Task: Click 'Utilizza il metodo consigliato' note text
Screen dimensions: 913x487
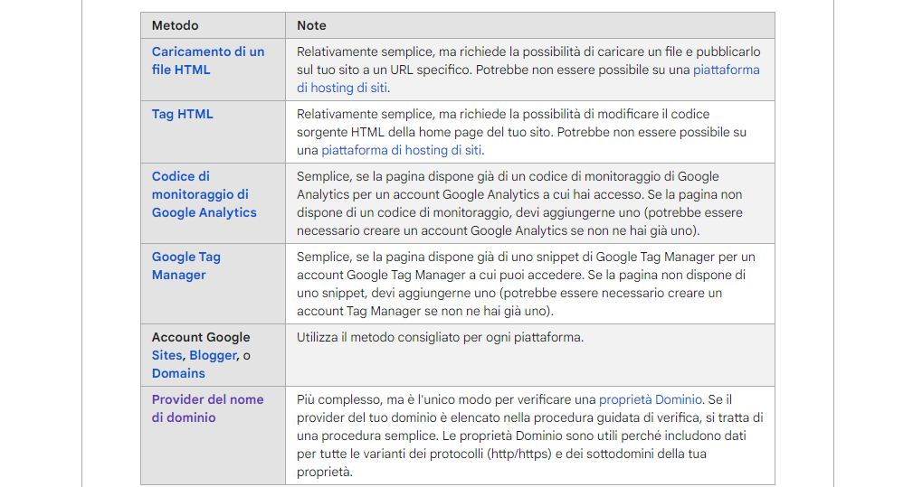Action: tap(440, 338)
